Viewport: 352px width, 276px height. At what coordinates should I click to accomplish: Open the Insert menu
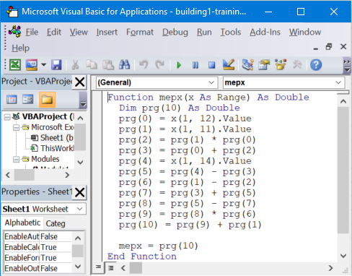click(107, 32)
